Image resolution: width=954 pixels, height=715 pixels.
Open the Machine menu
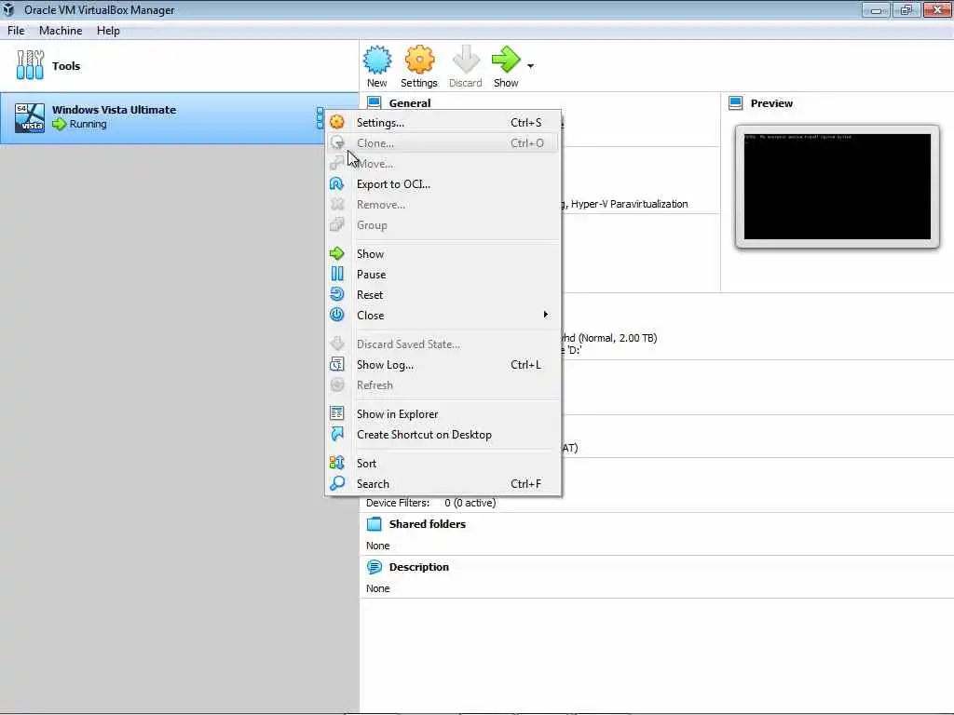tap(61, 31)
